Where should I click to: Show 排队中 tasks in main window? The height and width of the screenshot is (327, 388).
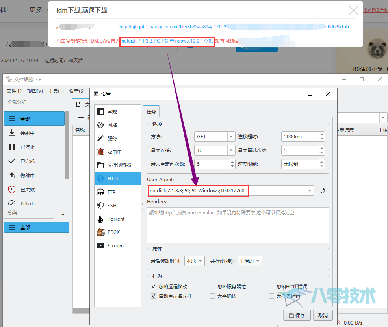(34, 203)
